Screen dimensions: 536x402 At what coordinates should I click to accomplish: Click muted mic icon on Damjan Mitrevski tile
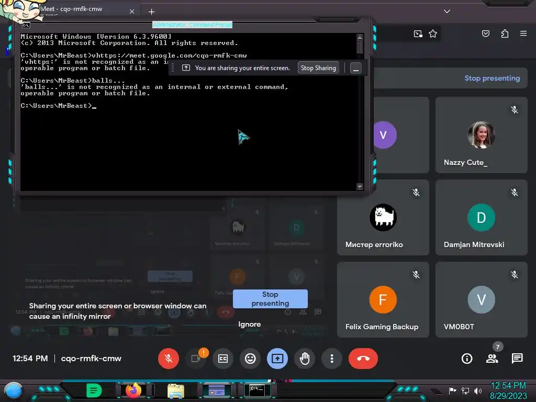coord(515,193)
